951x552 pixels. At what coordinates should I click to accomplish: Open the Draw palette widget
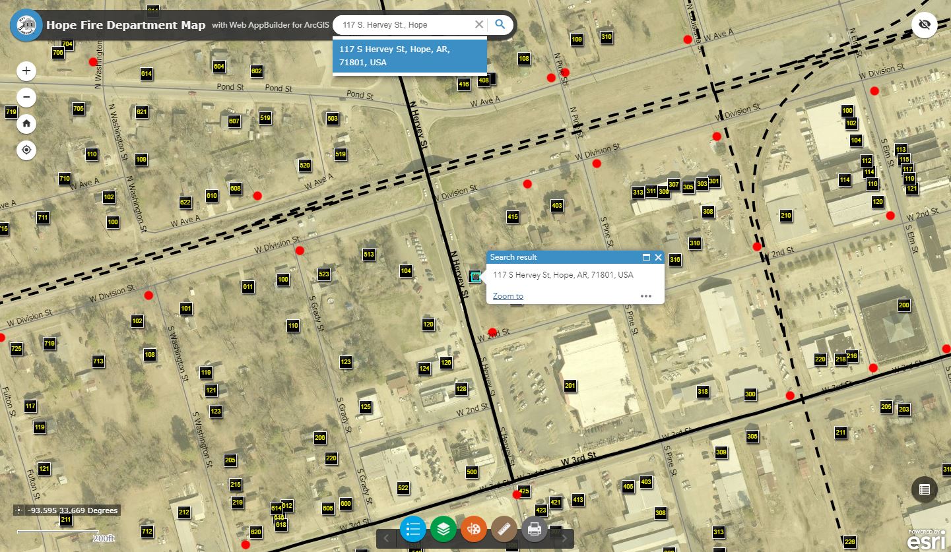pos(473,528)
